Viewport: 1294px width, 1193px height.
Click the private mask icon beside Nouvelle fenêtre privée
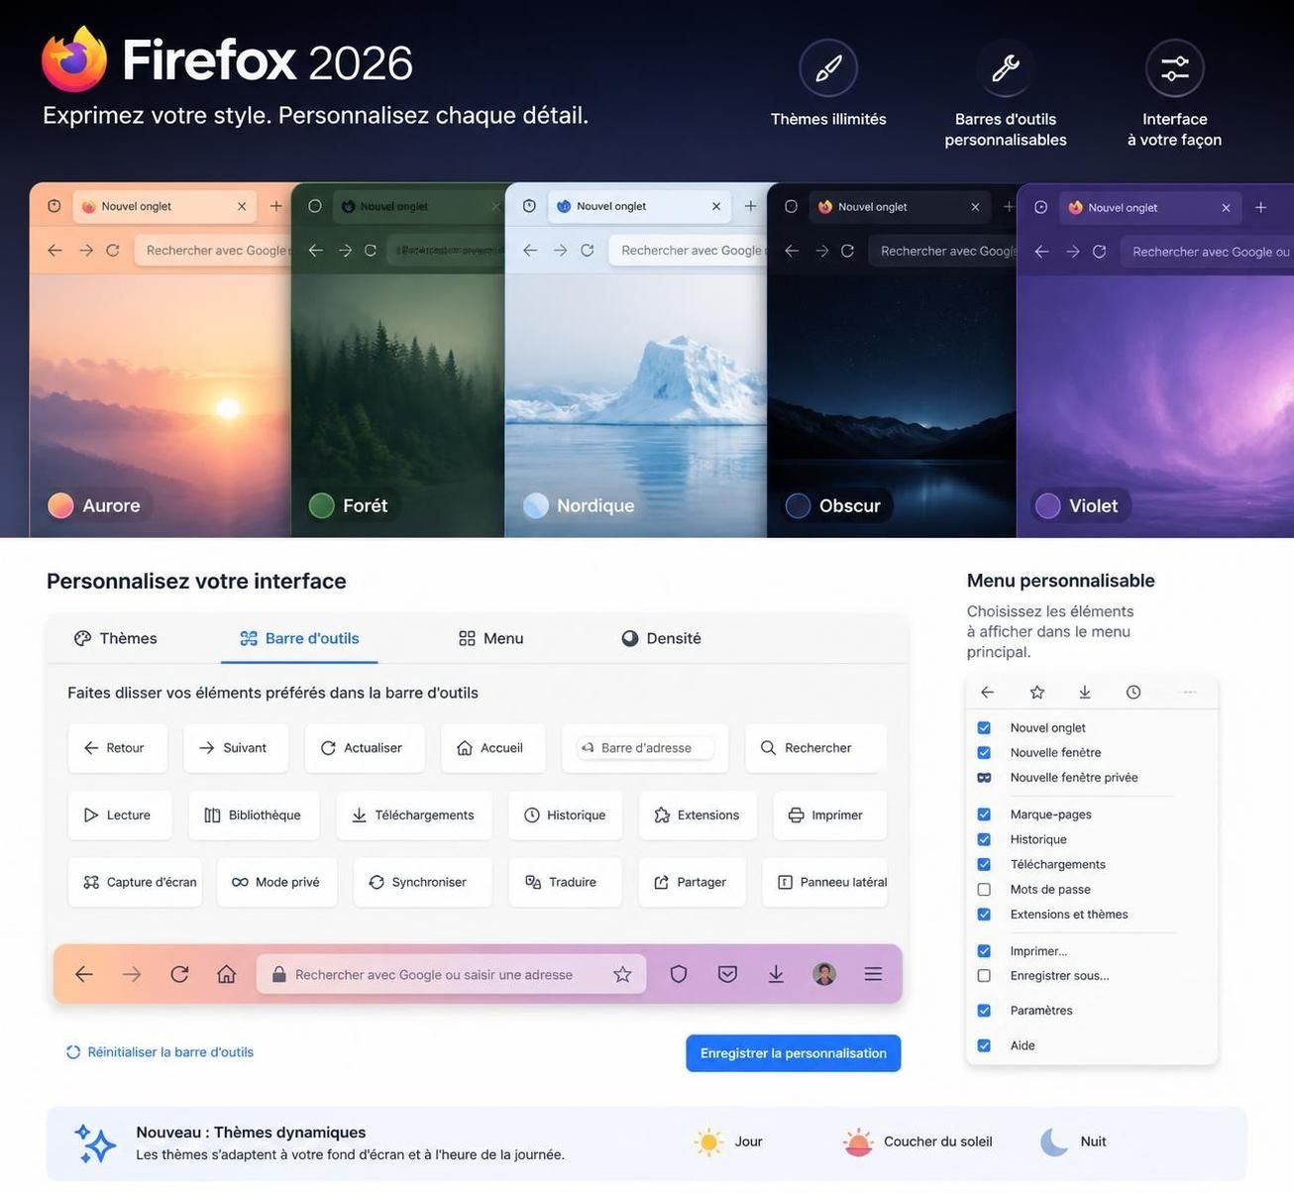[984, 778]
